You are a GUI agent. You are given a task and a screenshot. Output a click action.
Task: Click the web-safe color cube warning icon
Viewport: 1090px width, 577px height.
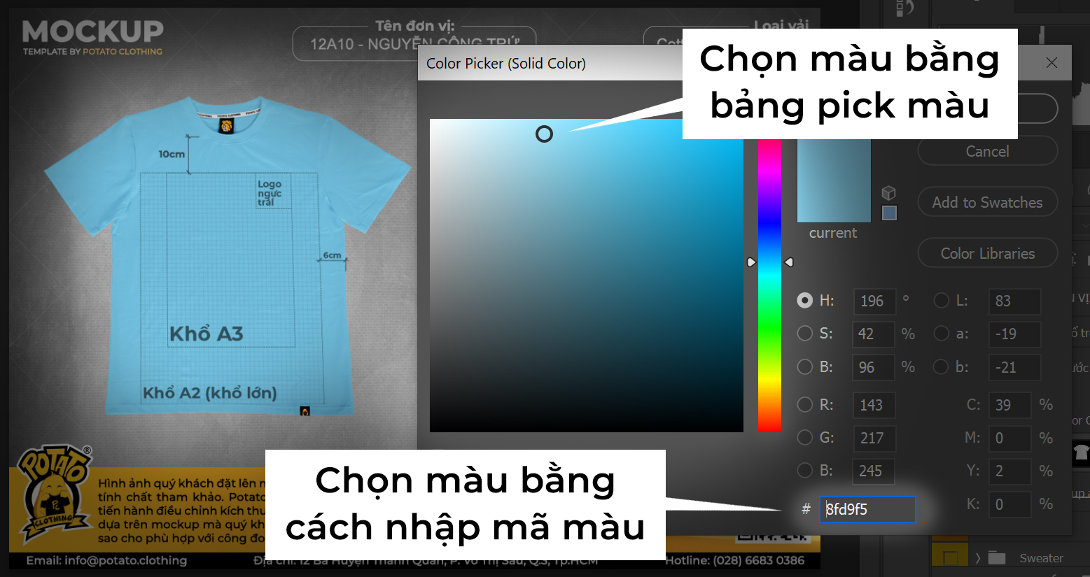click(x=888, y=192)
